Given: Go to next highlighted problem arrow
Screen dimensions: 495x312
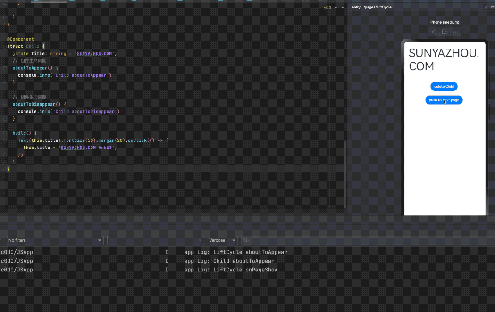Looking at the screenshot, I should pos(343,8).
